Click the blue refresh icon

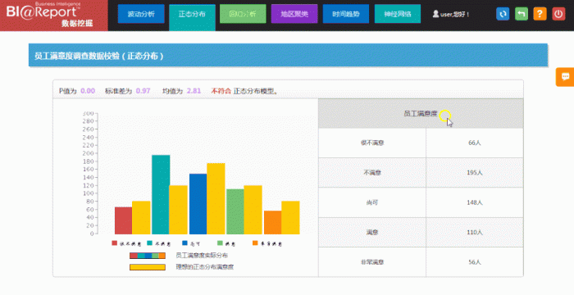(x=503, y=14)
